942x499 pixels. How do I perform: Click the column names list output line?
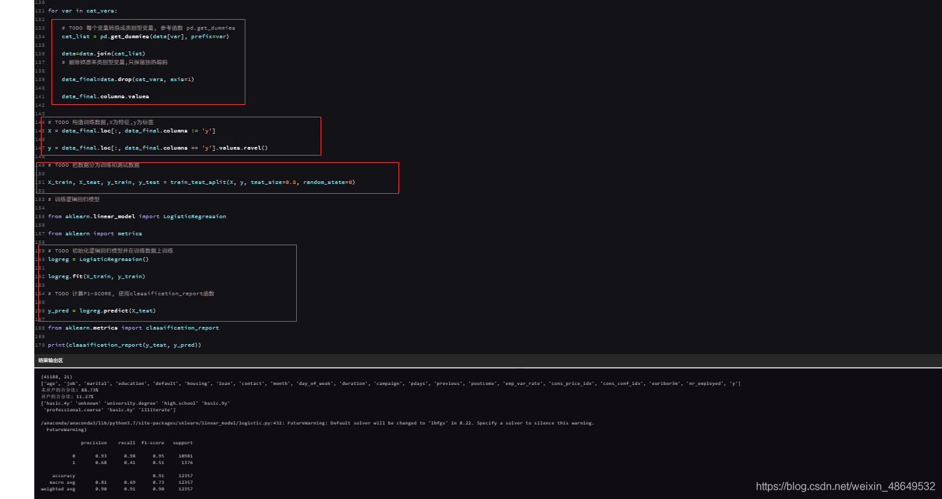391,384
